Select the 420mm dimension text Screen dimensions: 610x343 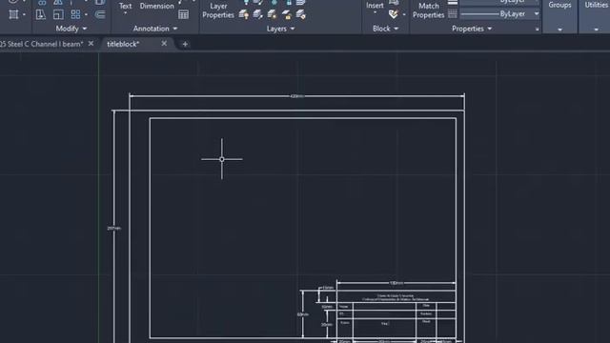coord(296,96)
